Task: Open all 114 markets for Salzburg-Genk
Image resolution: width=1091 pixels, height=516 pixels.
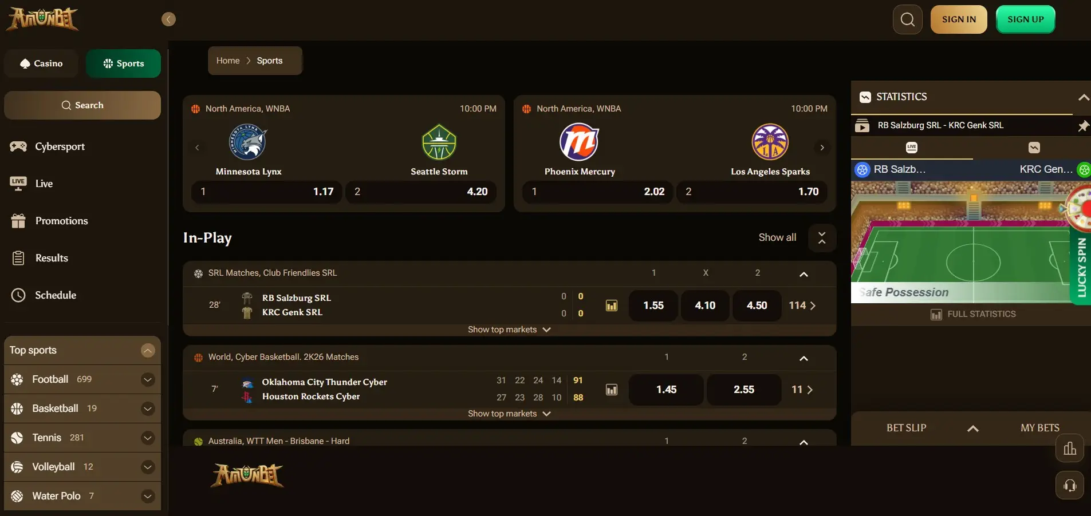Action: click(x=802, y=305)
